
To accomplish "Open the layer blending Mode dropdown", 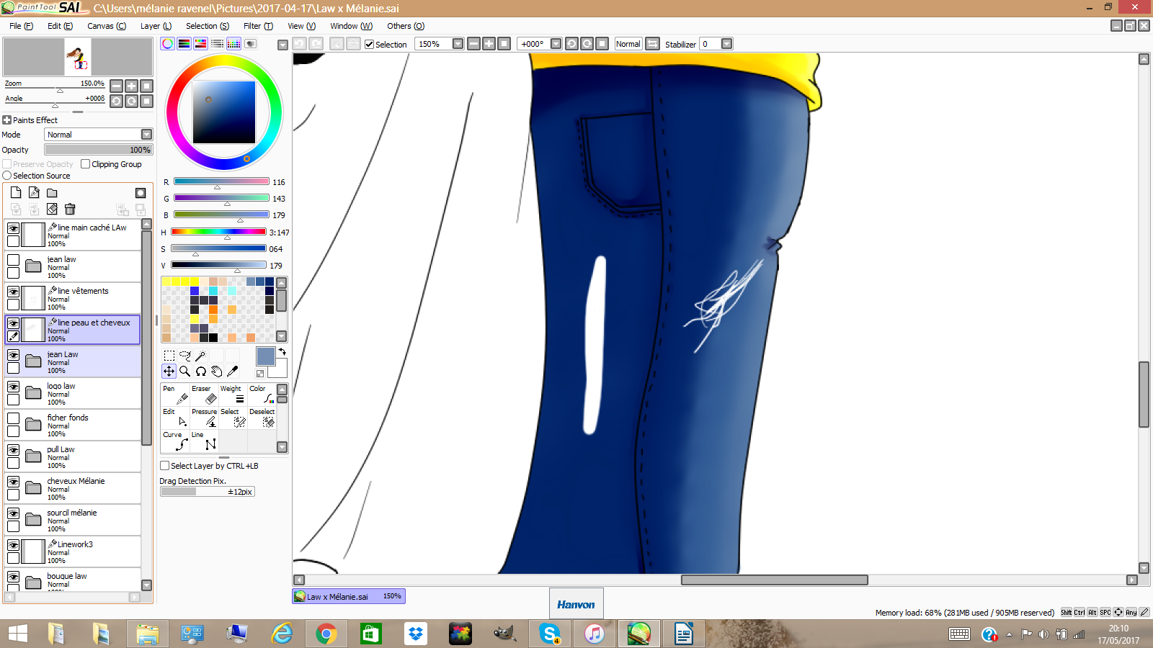I will 146,135.
